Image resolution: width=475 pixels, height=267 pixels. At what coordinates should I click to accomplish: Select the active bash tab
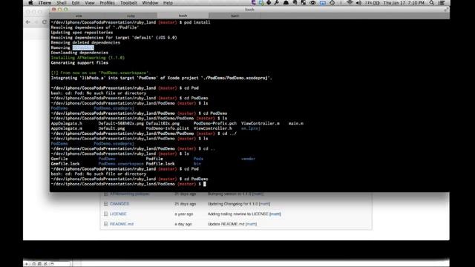[x=183, y=16]
